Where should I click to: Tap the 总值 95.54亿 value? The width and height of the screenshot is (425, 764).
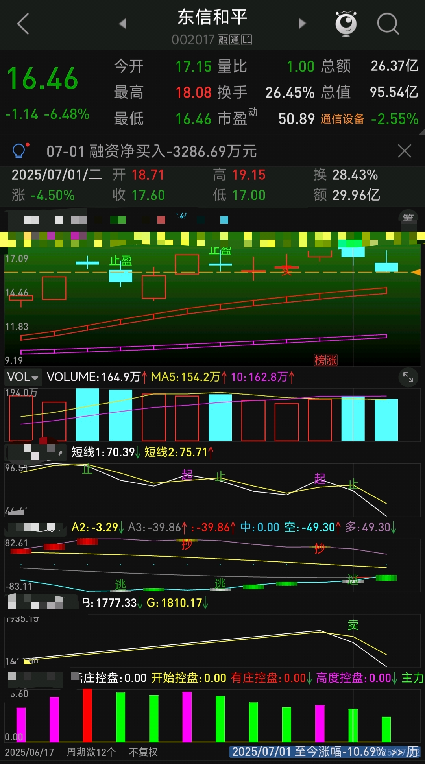[x=394, y=92]
